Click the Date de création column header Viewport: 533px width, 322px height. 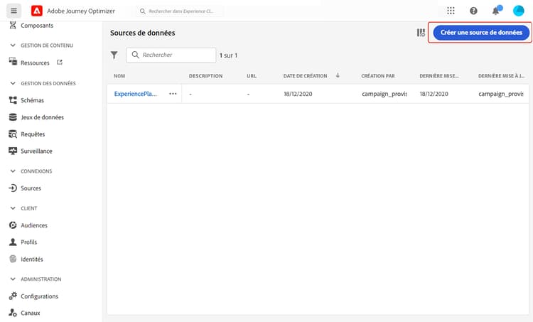click(x=306, y=76)
